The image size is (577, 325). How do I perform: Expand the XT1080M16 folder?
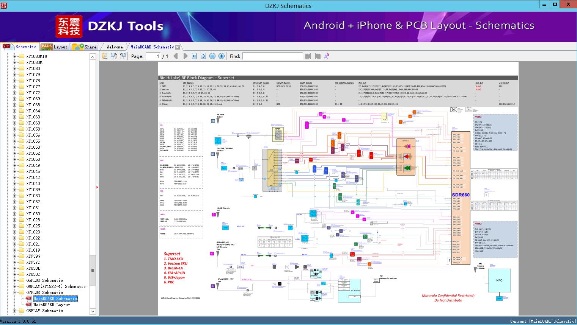tap(15, 56)
